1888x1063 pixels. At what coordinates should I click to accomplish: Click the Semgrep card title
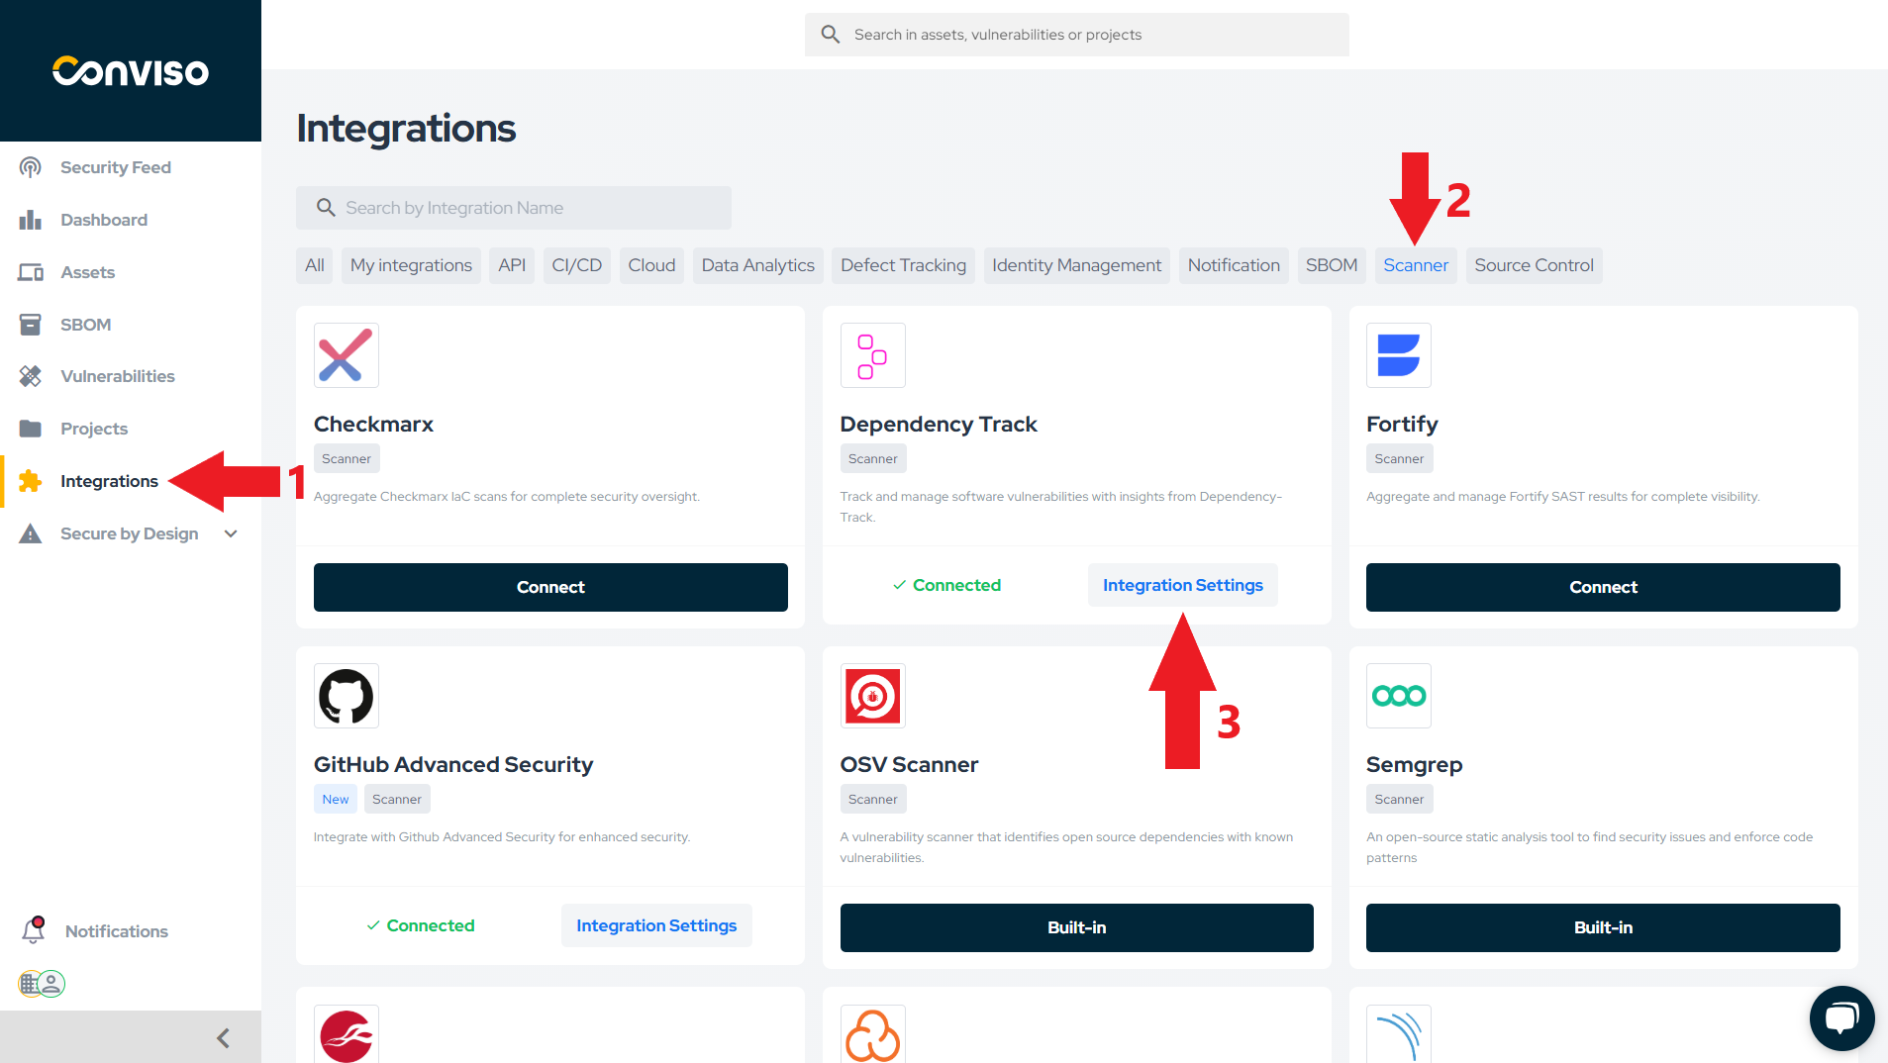pyautogui.click(x=1414, y=764)
